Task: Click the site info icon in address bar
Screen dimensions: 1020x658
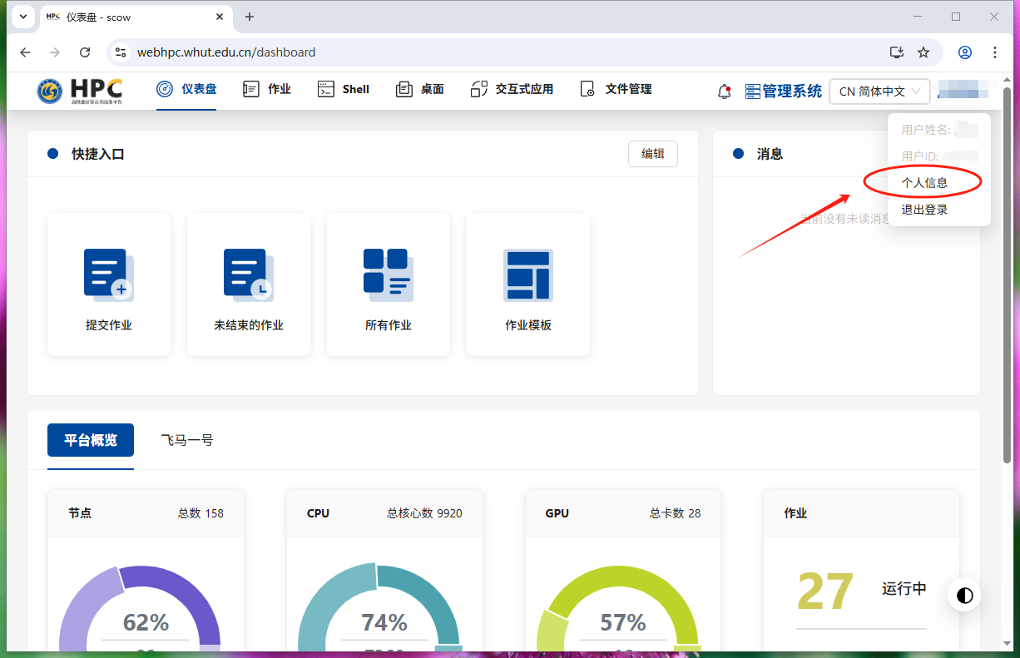Action: tap(121, 52)
